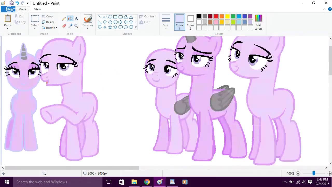Click the zoom in plus button
This screenshot has width=332, height=187.
(x=329, y=173)
